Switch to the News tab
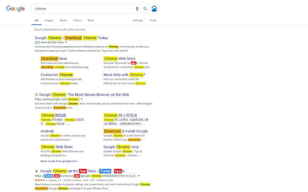308x192 pixels. [x=63, y=20]
